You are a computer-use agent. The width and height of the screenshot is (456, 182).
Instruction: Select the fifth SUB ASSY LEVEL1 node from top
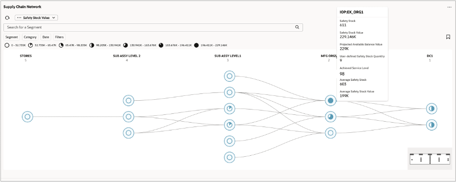pos(229,141)
